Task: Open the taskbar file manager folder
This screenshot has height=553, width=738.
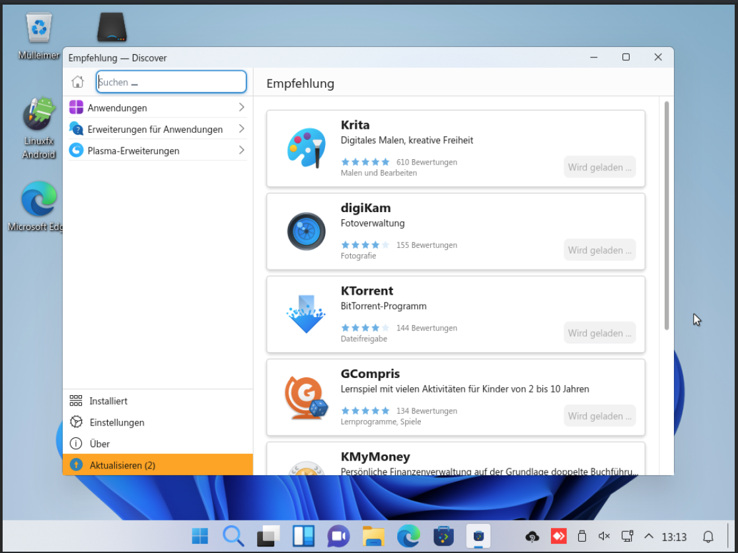Action: 374,536
